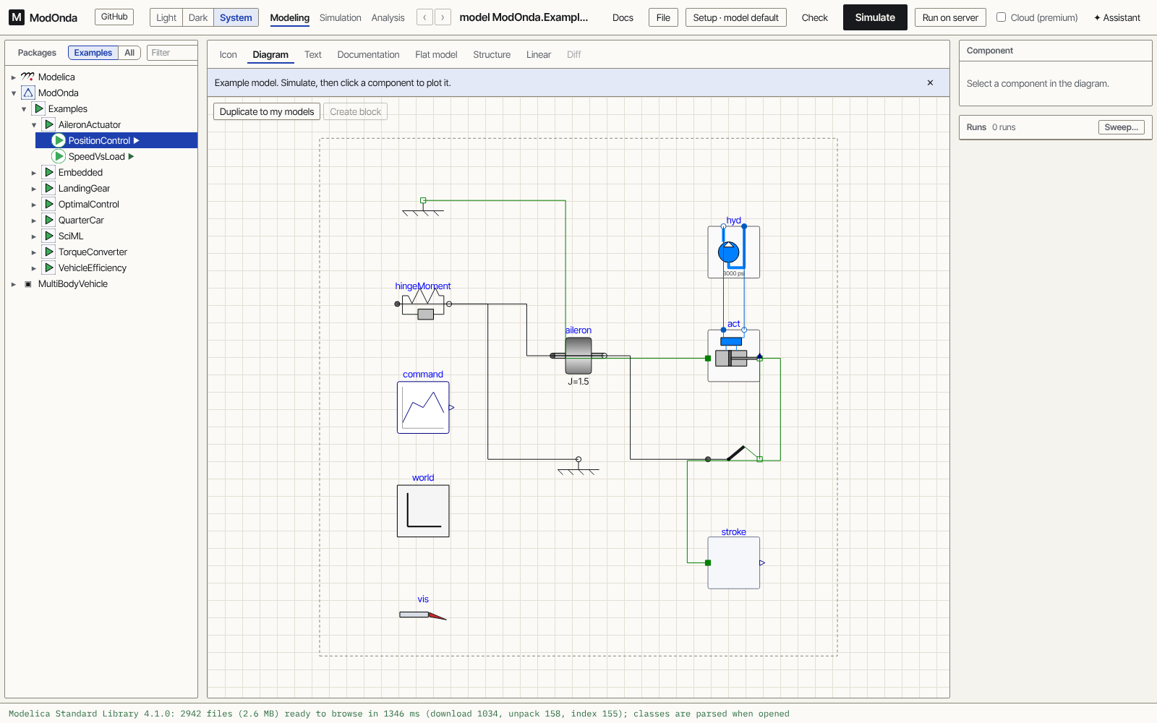Open the Text view tab
The height and width of the screenshot is (723, 1157).
pyautogui.click(x=313, y=55)
